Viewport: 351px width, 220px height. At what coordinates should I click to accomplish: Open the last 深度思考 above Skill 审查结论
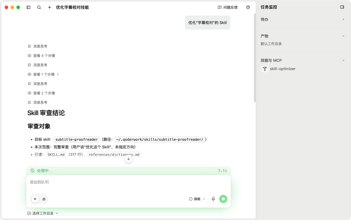coord(37,103)
